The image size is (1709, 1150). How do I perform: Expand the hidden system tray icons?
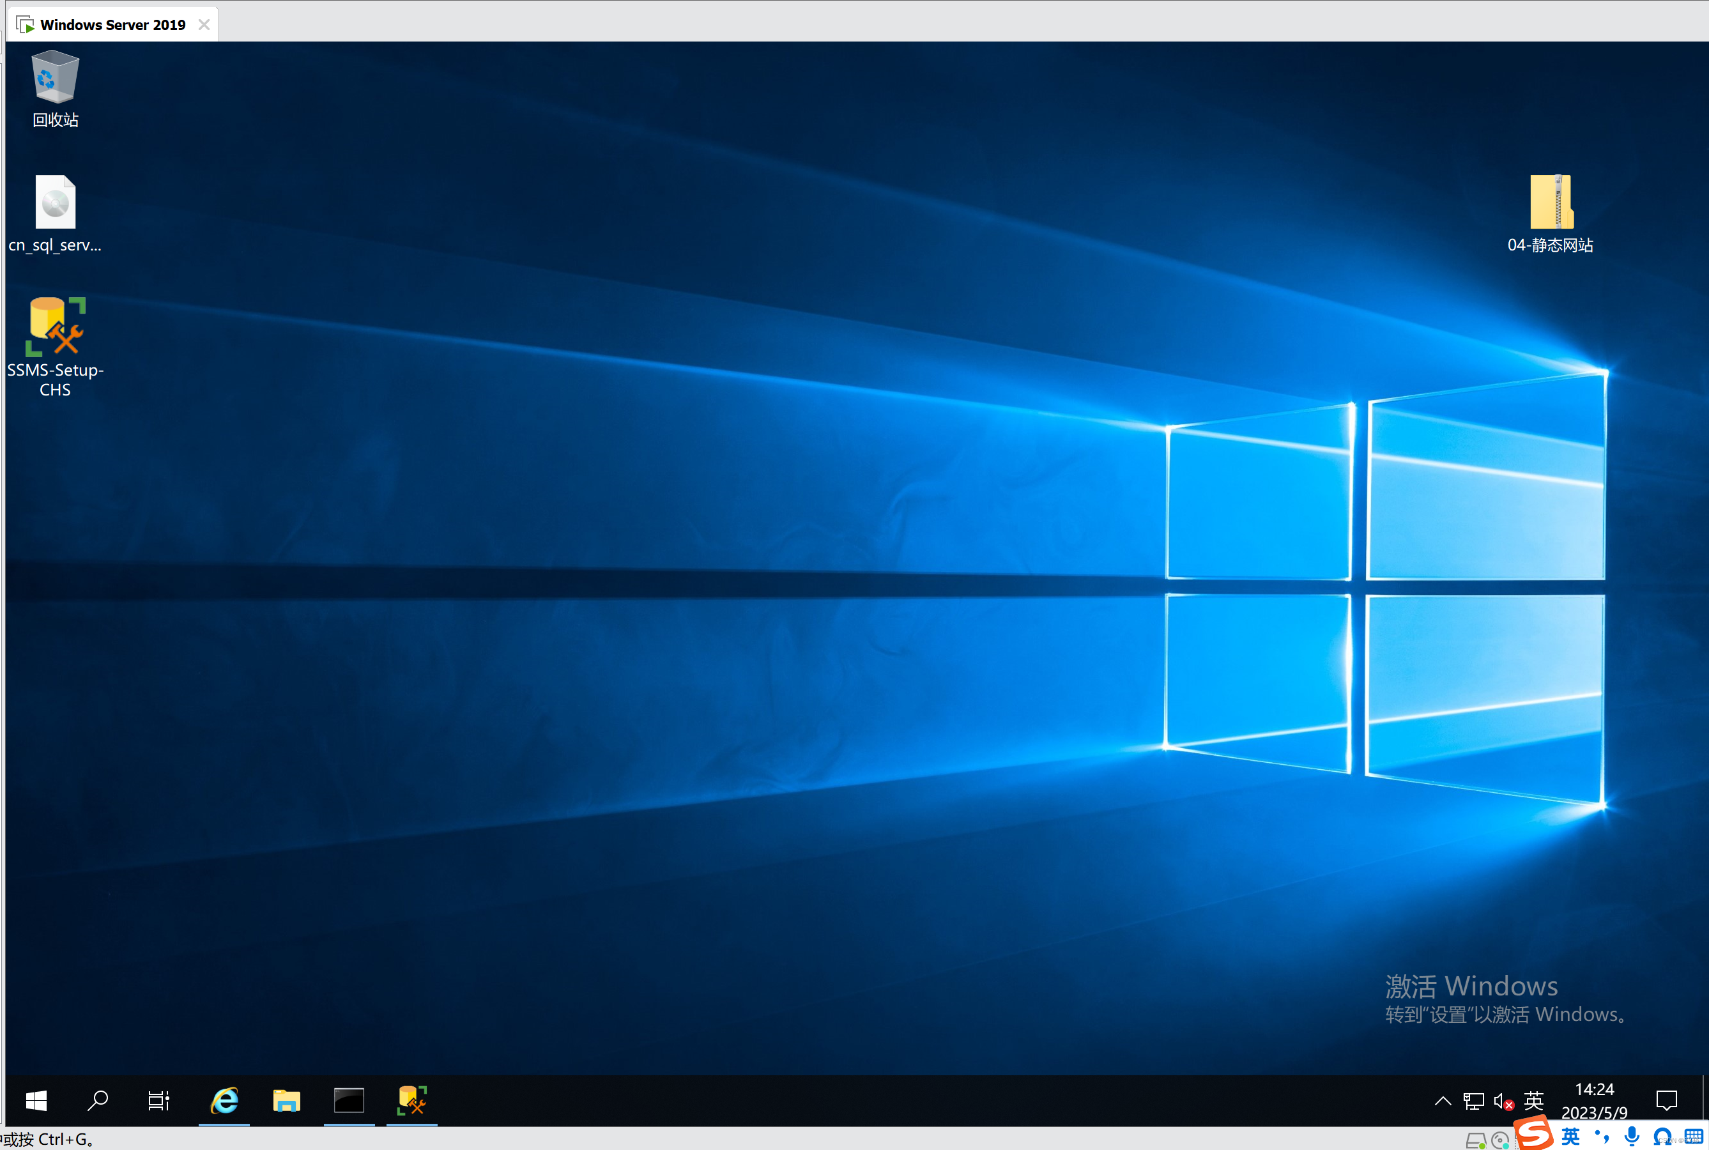point(1442,1101)
